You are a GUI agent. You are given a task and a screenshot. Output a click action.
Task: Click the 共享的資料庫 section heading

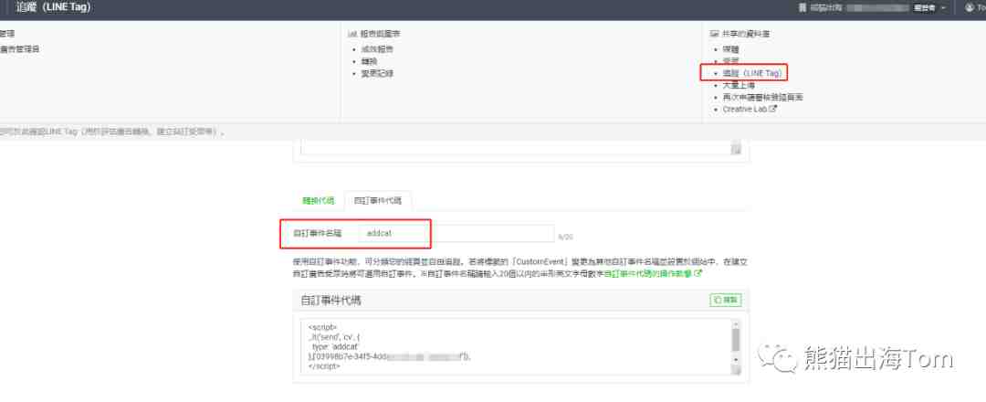pyautogui.click(x=745, y=33)
